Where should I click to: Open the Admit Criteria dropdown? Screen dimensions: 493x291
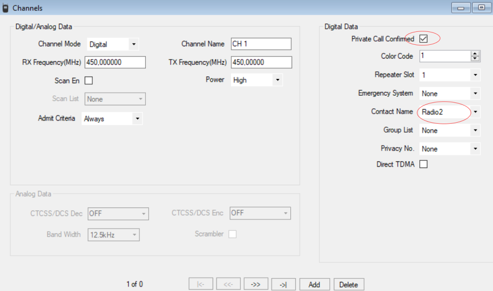coord(137,118)
